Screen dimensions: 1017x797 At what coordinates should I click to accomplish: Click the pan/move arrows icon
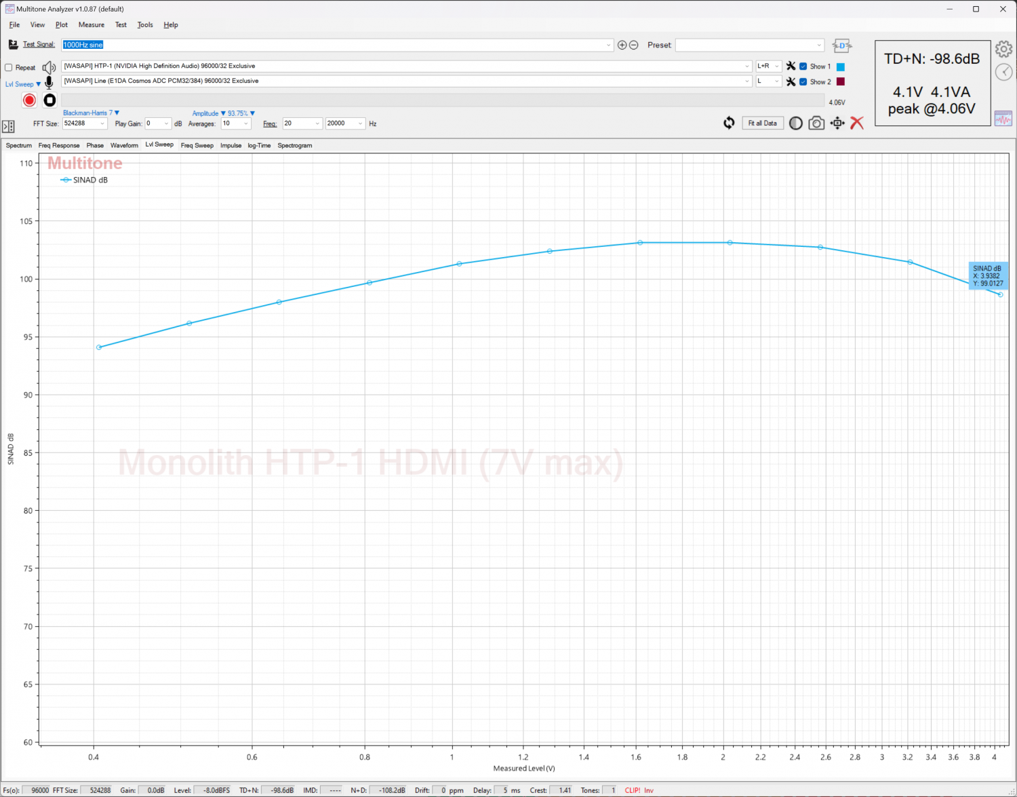(837, 123)
